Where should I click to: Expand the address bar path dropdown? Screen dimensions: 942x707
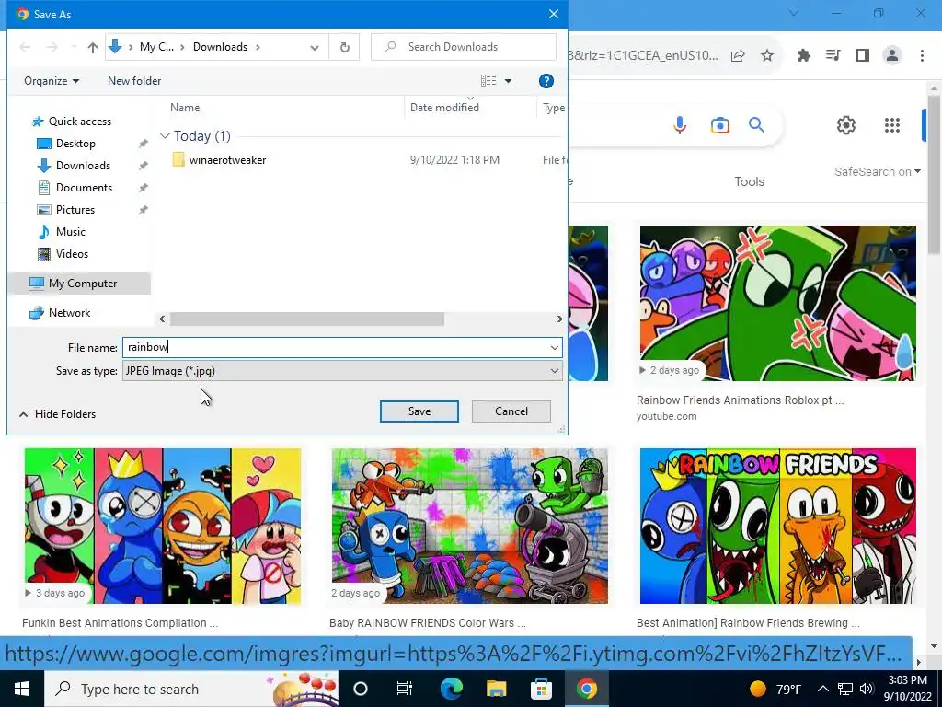315,47
